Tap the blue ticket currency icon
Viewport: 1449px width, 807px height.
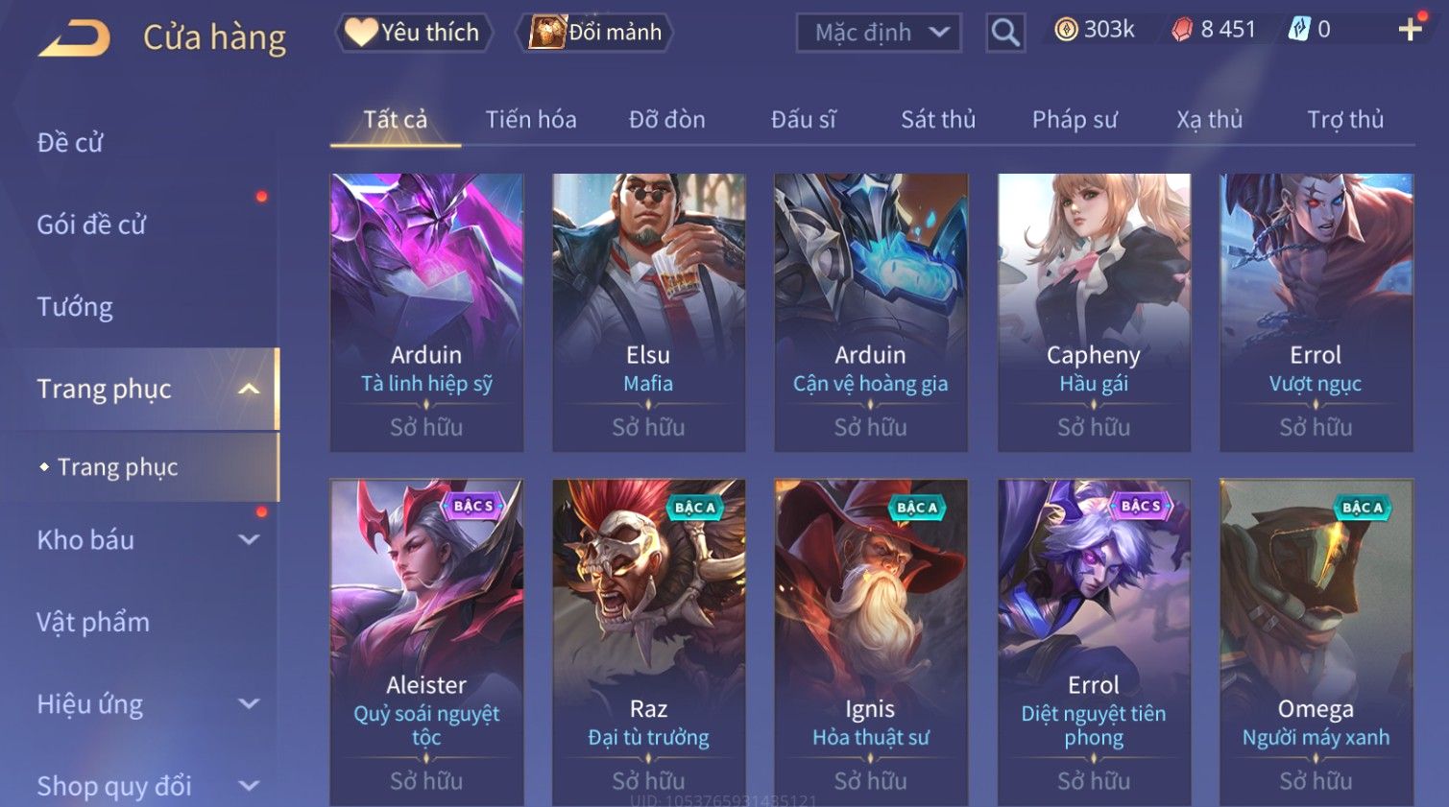[x=1298, y=30]
